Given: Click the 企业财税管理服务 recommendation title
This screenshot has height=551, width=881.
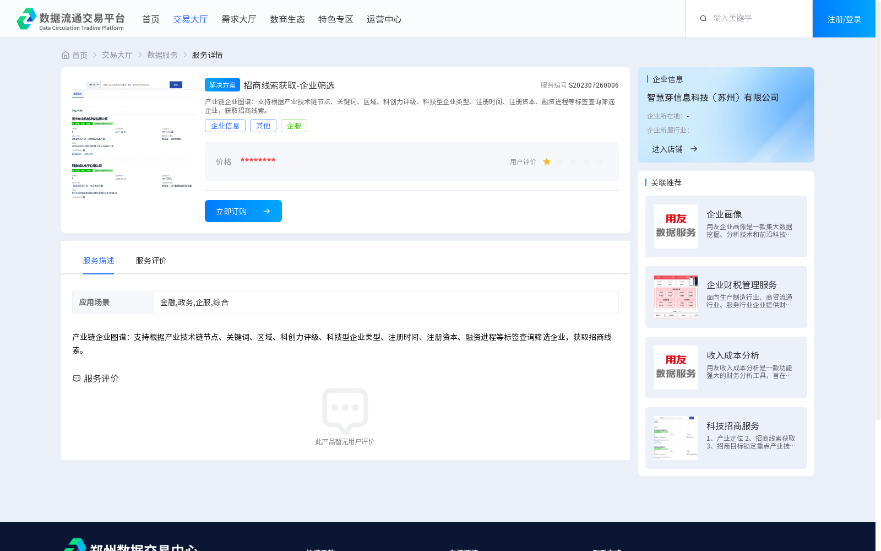Looking at the screenshot, I should point(742,285).
